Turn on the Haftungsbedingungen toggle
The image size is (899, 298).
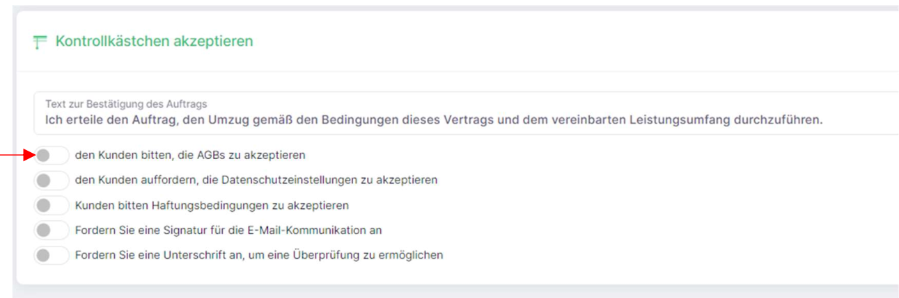coord(51,206)
